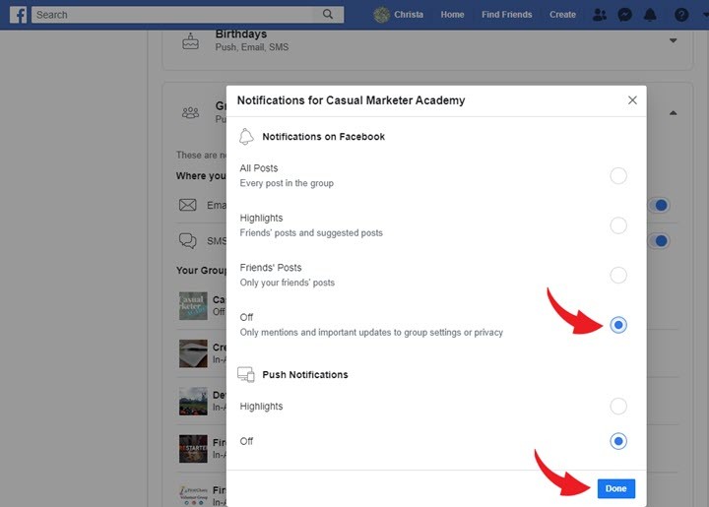
Task: Open Casual Marketer Academy group thumbnail
Action: pyautogui.click(x=193, y=306)
